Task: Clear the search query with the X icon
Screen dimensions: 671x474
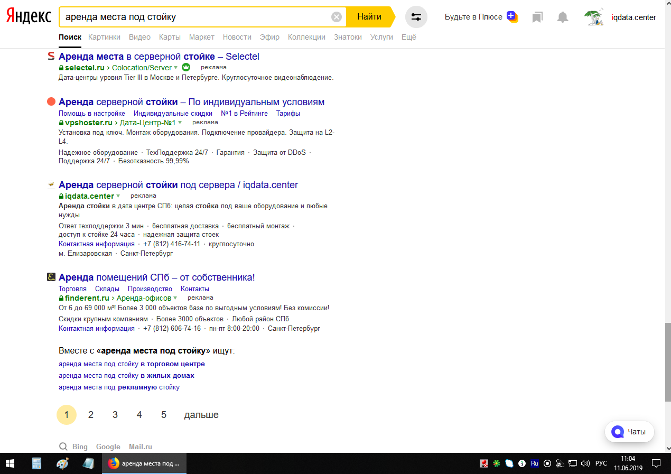Action: point(337,17)
